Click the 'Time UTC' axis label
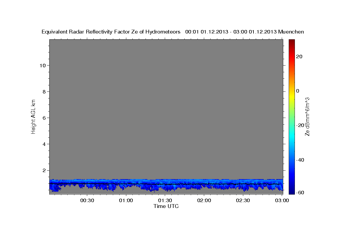 pyautogui.click(x=166, y=206)
